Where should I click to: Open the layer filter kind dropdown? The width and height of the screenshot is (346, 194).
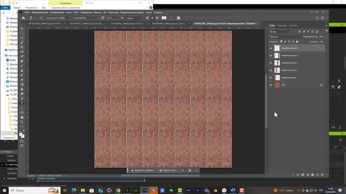click(x=280, y=32)
